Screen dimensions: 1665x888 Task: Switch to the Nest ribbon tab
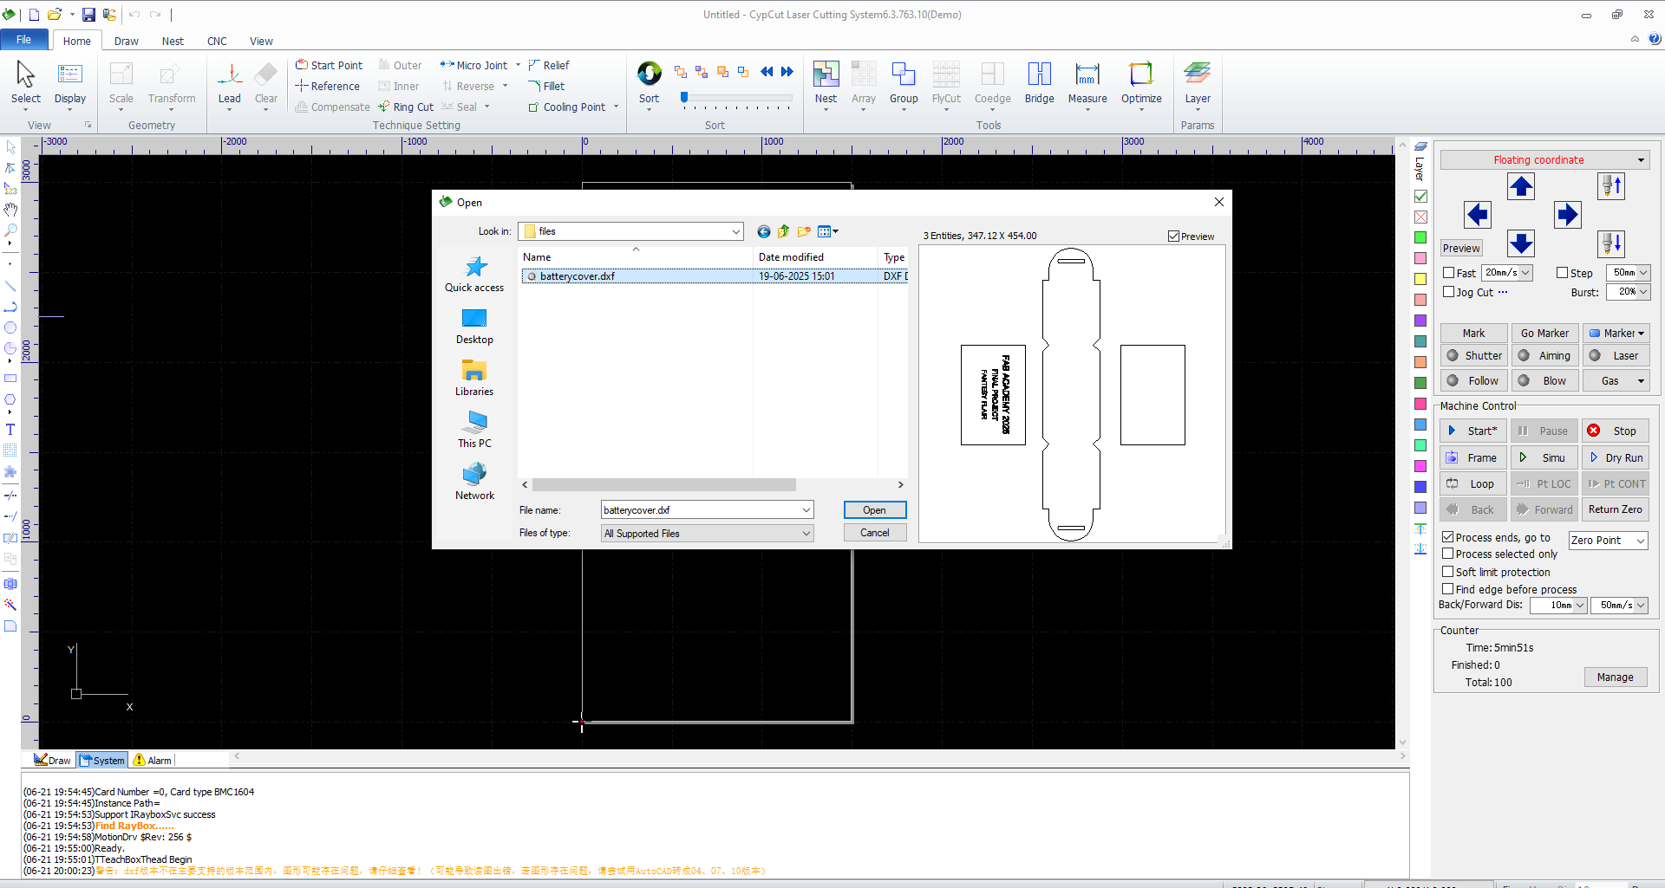point(173,41)
